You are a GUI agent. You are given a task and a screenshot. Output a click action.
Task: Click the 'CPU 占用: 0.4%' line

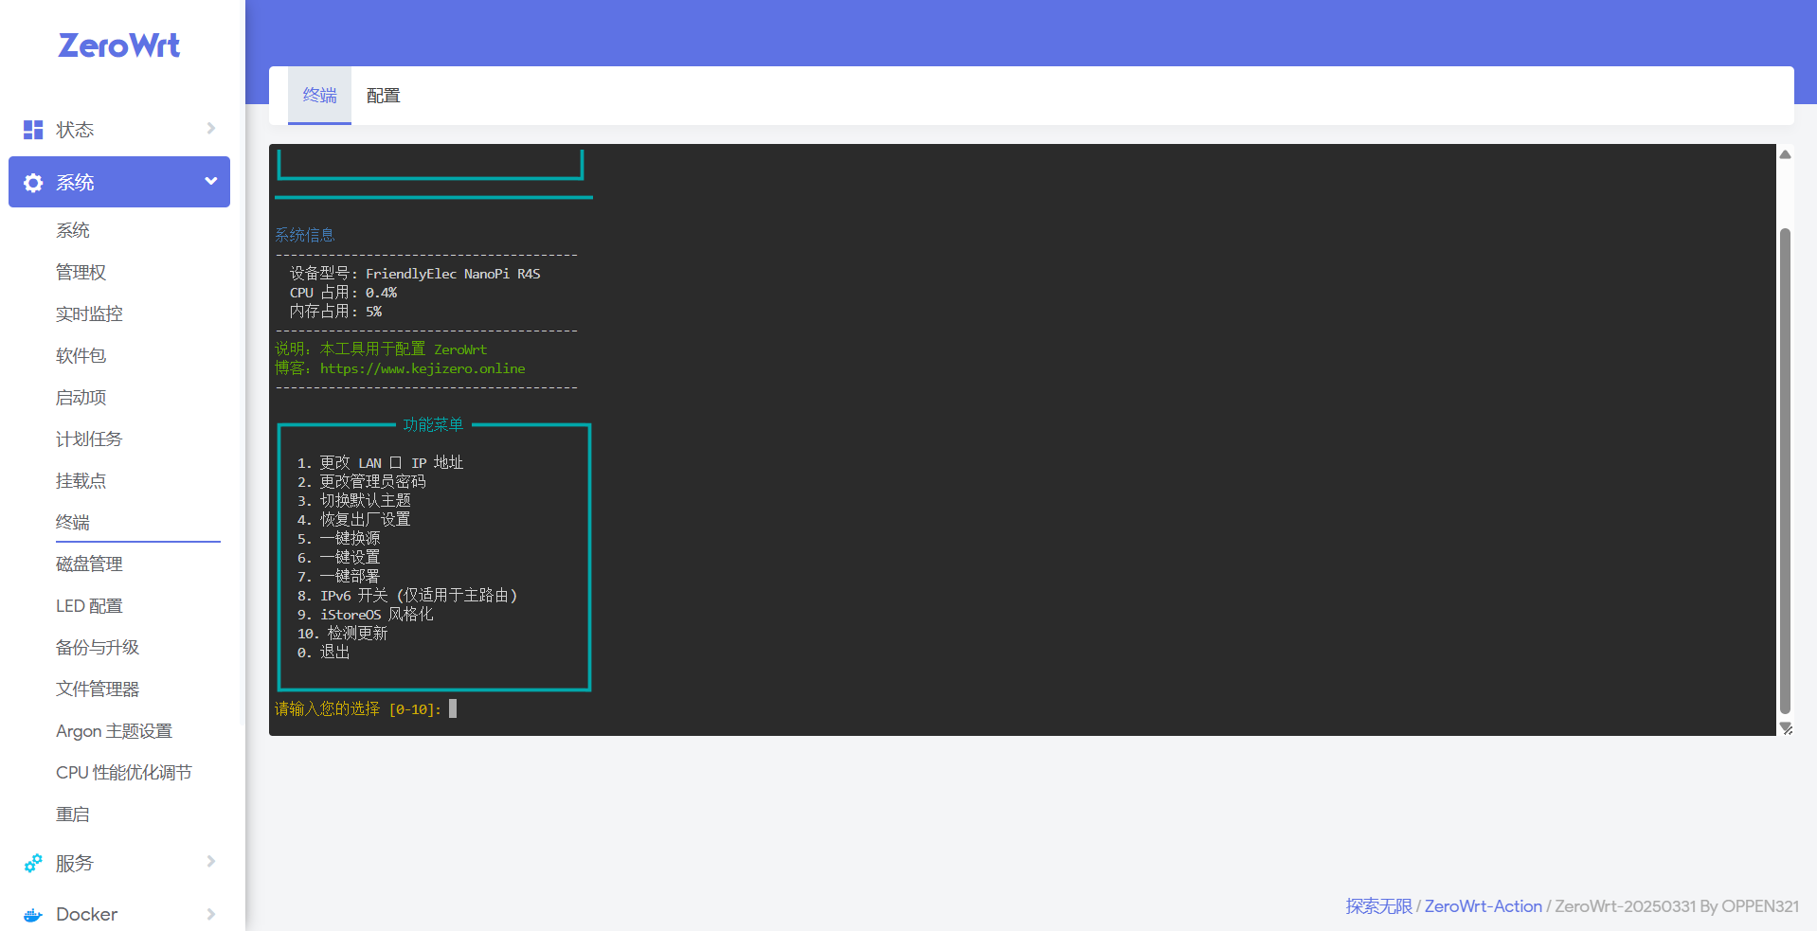click(x=343, y=293)
